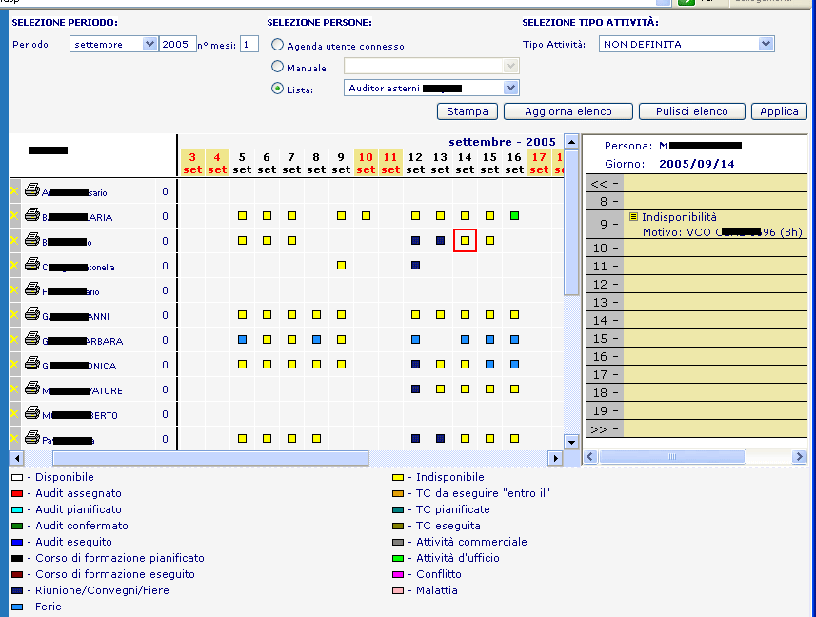Remove the ARIA row using its yellow X

click(x=14, y=216)
